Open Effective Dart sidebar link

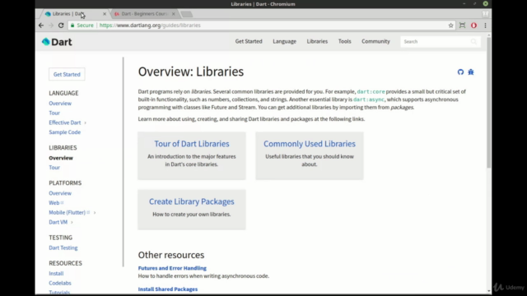65,123
